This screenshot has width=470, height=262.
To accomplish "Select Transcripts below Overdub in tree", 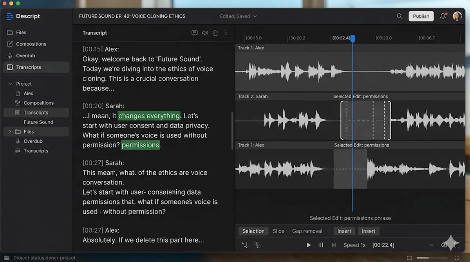I will (x=36, y=151).
